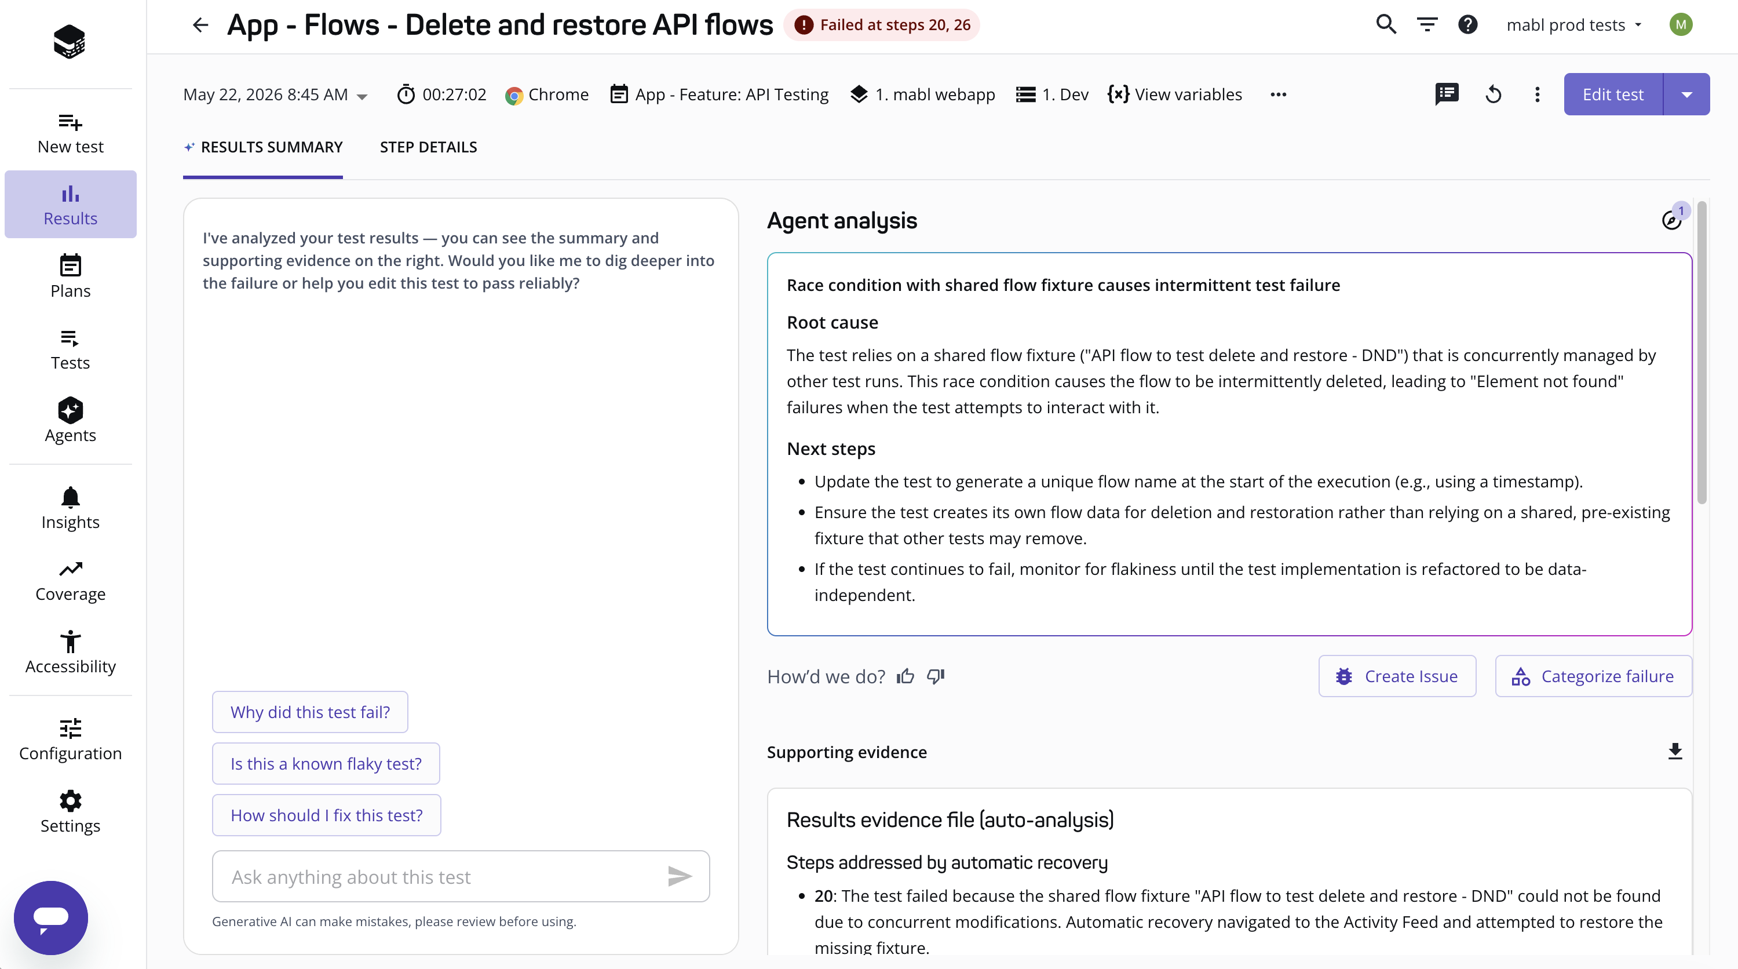Open Insights in sidebar
This screenshot has height=969, width=1738.
[70, 509]
